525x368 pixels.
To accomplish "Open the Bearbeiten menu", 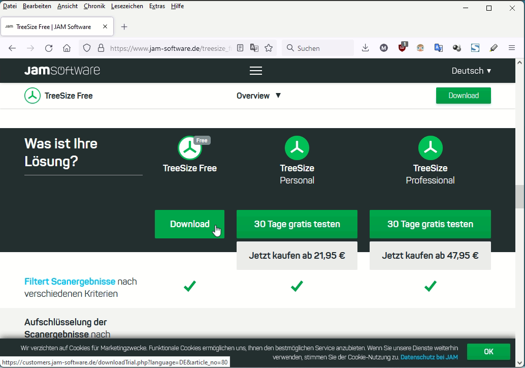I will (37, 6).
